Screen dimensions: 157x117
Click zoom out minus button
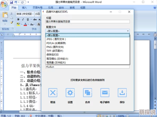128,116
